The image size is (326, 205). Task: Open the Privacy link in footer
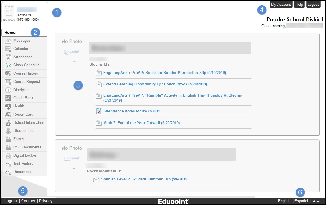pos(46,201)
